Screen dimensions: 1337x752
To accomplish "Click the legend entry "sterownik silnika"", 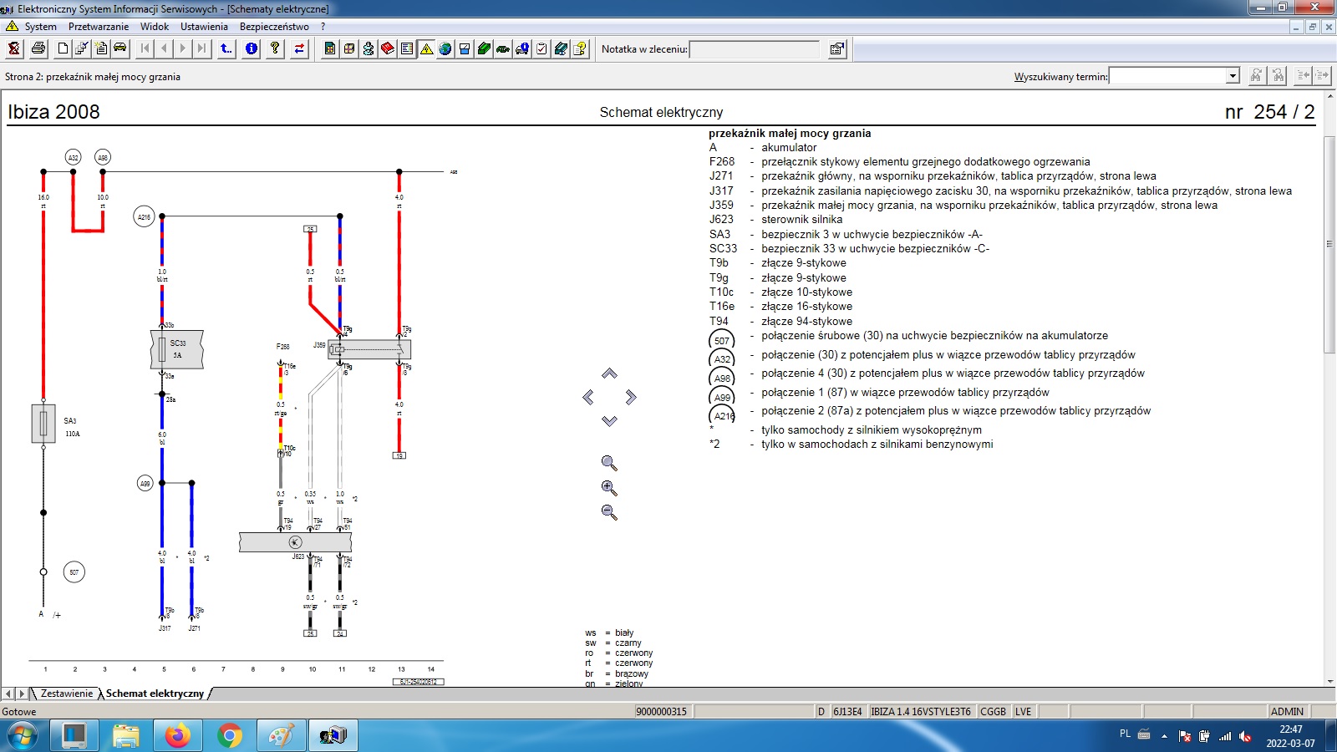I will 801,220.
